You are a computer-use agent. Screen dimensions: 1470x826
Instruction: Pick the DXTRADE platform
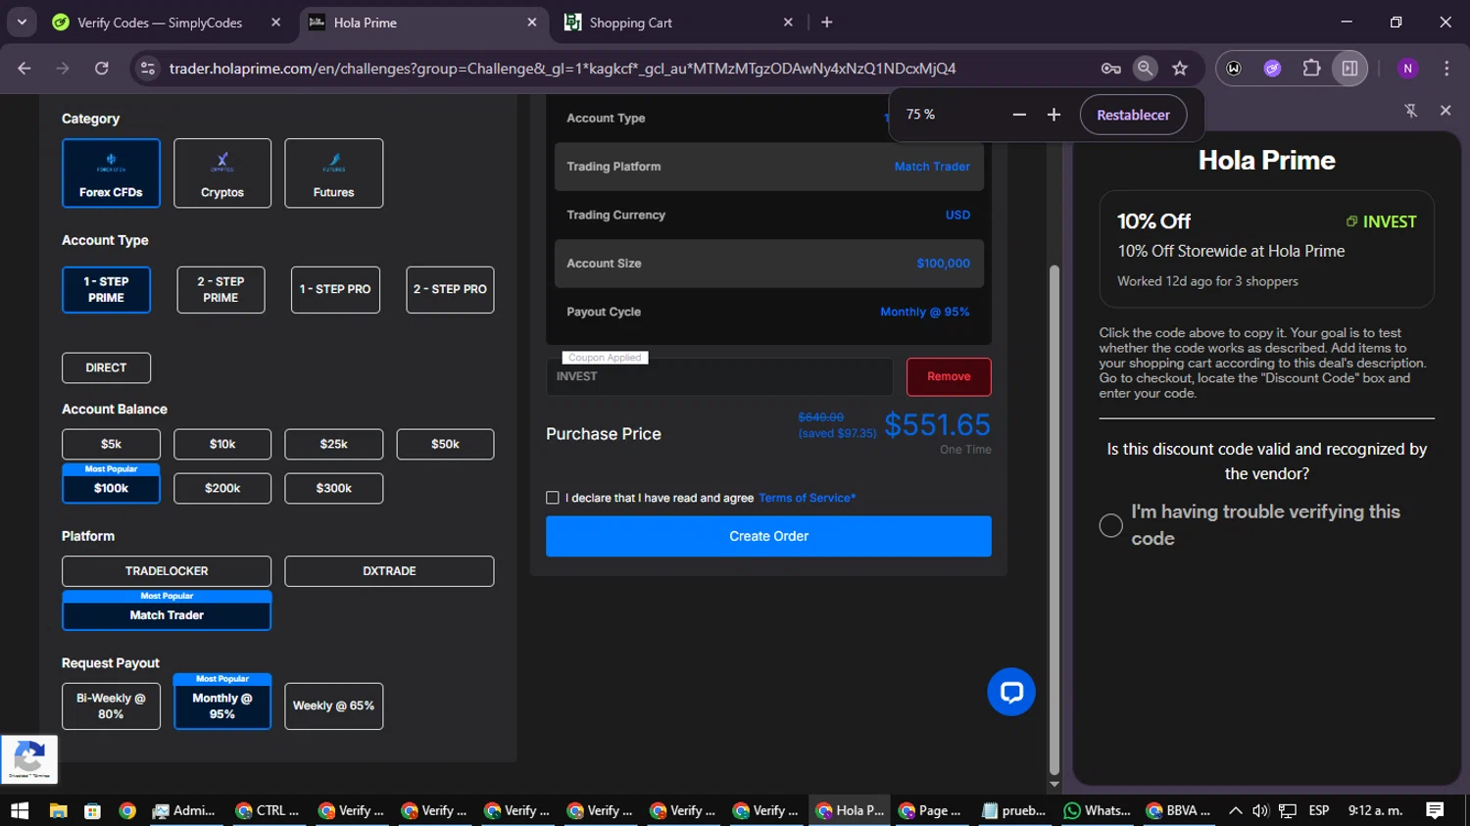coord(389,571)
